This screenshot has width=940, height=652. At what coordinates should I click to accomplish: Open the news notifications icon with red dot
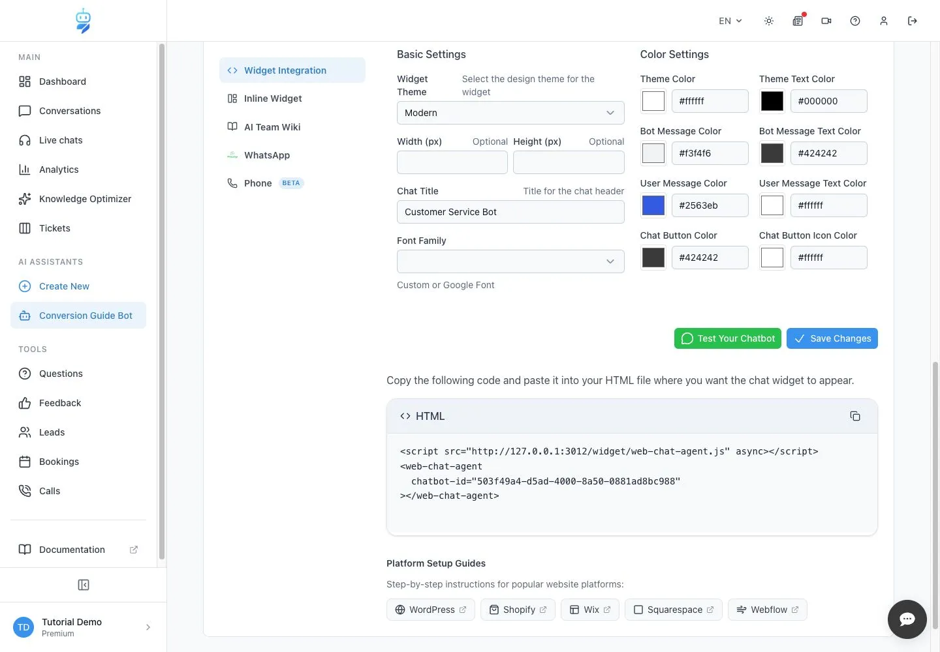pyautogui.click(x=798, y=21)
